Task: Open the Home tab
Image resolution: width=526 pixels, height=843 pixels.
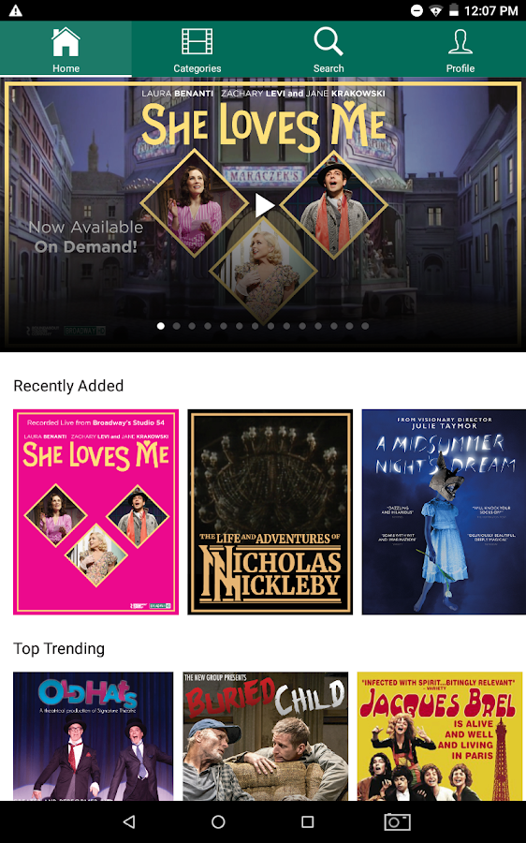Action: click(x=66, y=50)
